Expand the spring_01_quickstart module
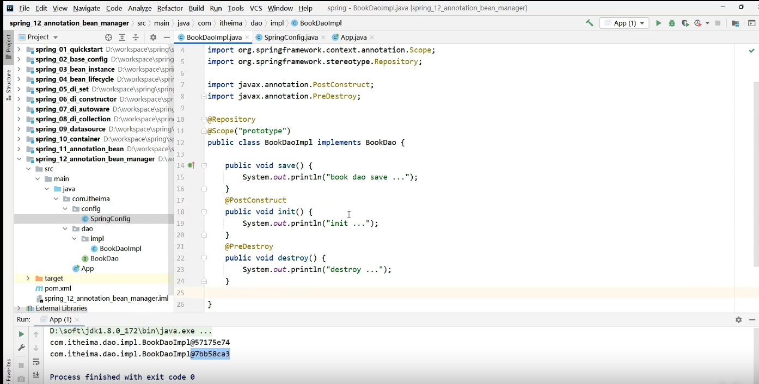 pyautogui.click(x=19, y=49)
